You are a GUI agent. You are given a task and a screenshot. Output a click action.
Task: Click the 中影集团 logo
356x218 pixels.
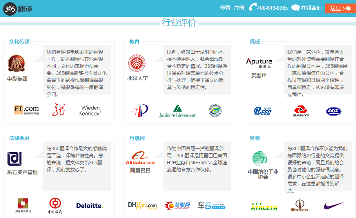click(x=16, y=63)
